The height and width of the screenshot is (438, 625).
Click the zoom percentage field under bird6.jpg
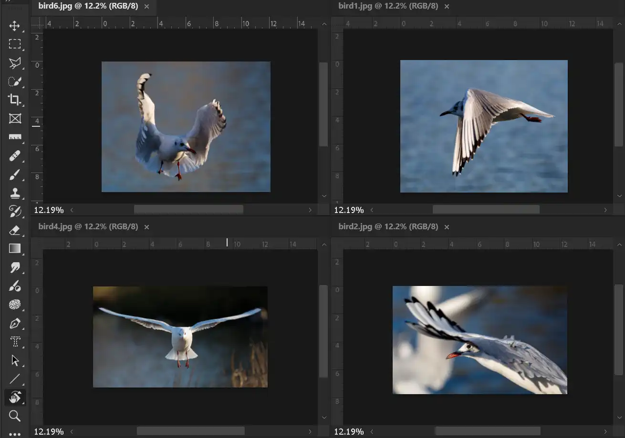49,210
